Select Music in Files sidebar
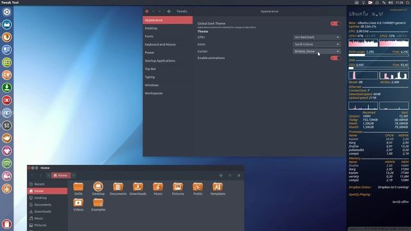Image resolution: width=411 pixels, height=231 pixels. click(48, 218)
